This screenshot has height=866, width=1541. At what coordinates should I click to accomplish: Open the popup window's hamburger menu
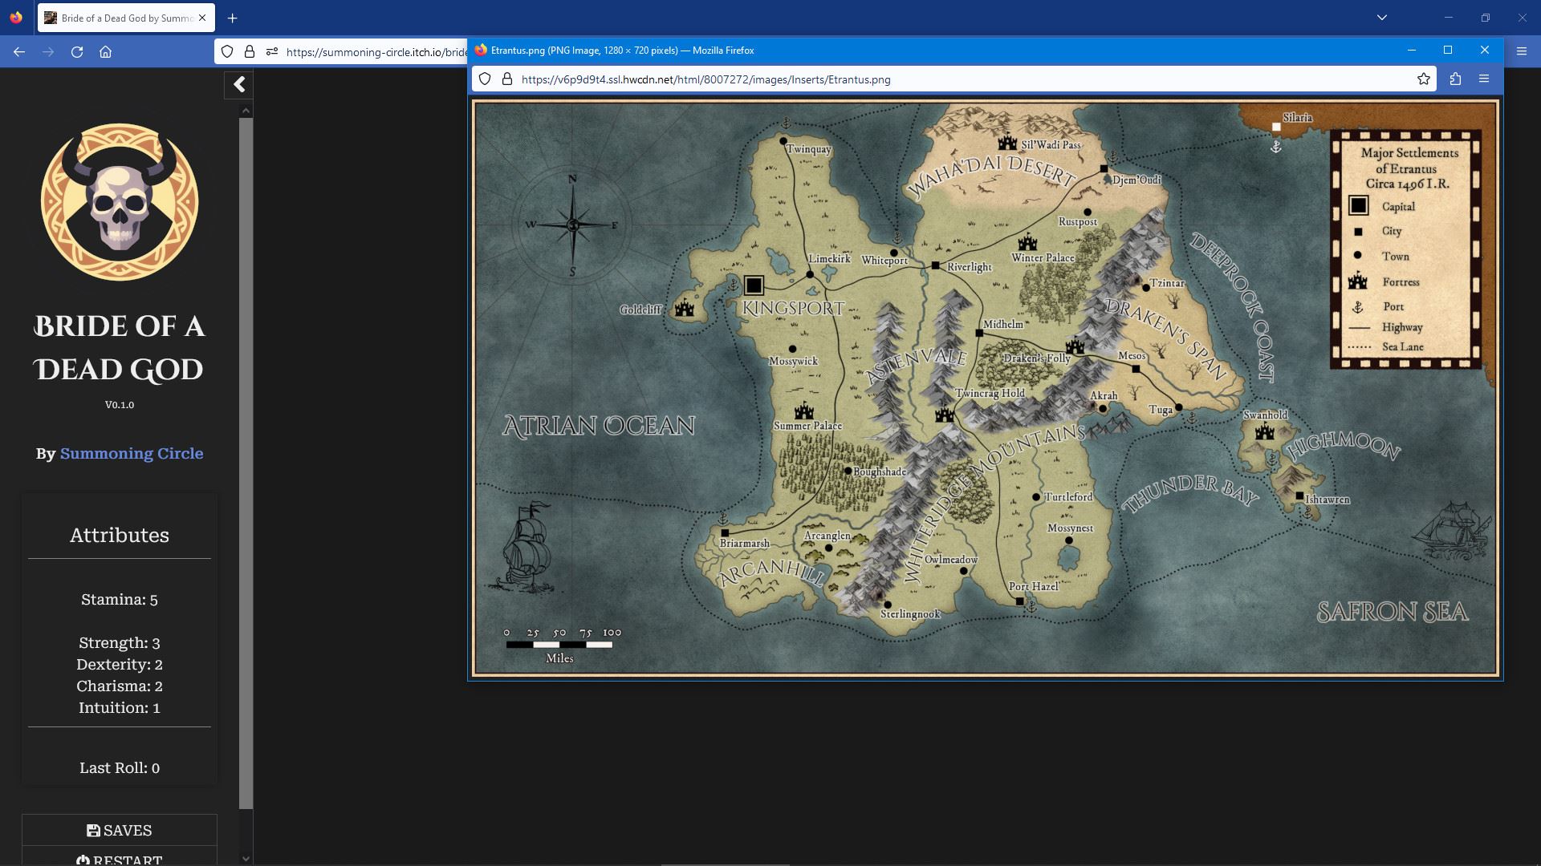[x=1483, y=79]
